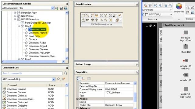This screenshot has width=195, height=109.
Task: Click the Radius dimension icon in Panel Preview
Action: (101, 15)
